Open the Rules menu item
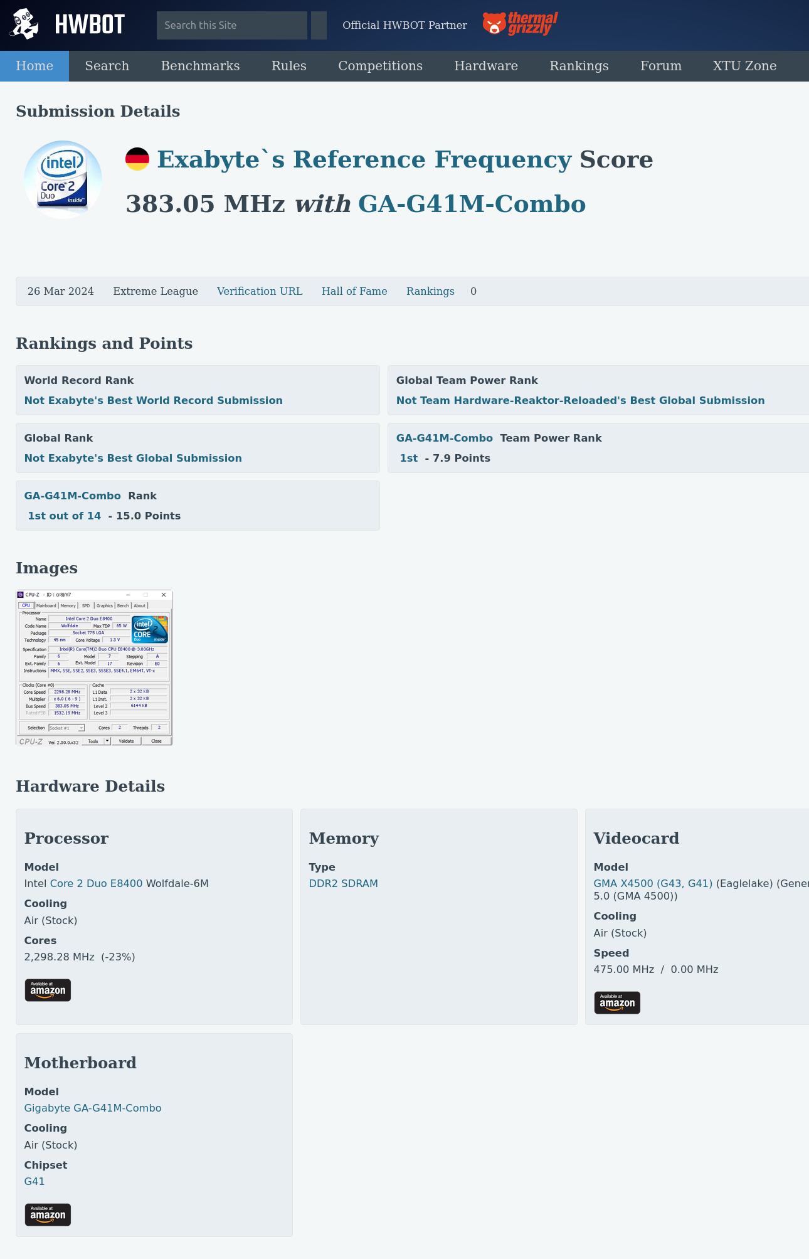Screen dimensions: 809x1259 pos(289,66)
